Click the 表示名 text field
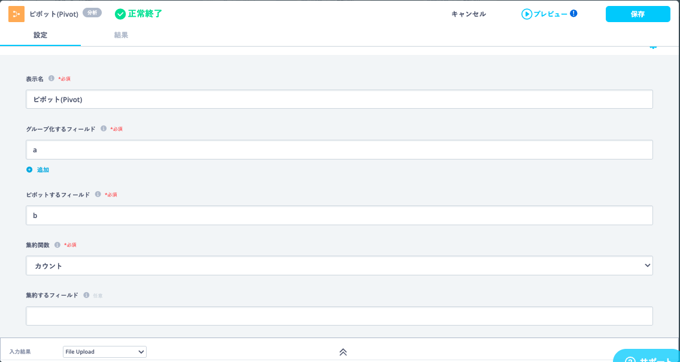 tap(339, 99)
